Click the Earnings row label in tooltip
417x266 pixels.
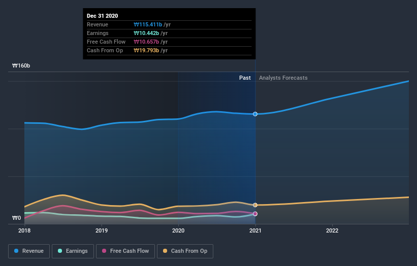pos(98,33)
